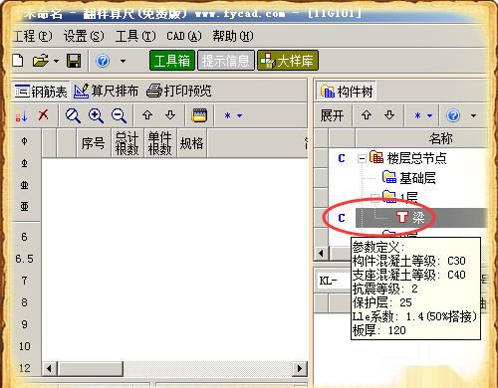Select rebar diameter 6.5 in the side column
The width and height of the screenshot is (498, 388).
click(x=25, y=259)
